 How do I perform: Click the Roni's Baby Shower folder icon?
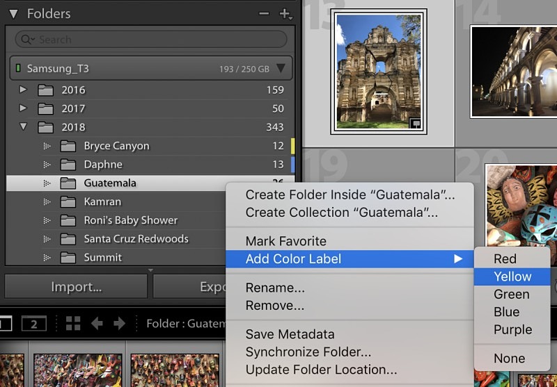point(68,220)
